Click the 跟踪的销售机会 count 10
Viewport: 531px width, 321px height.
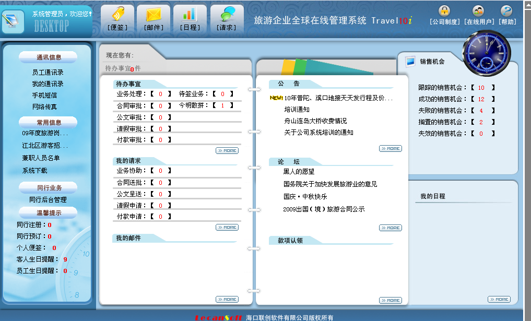(x=481, y=88)
